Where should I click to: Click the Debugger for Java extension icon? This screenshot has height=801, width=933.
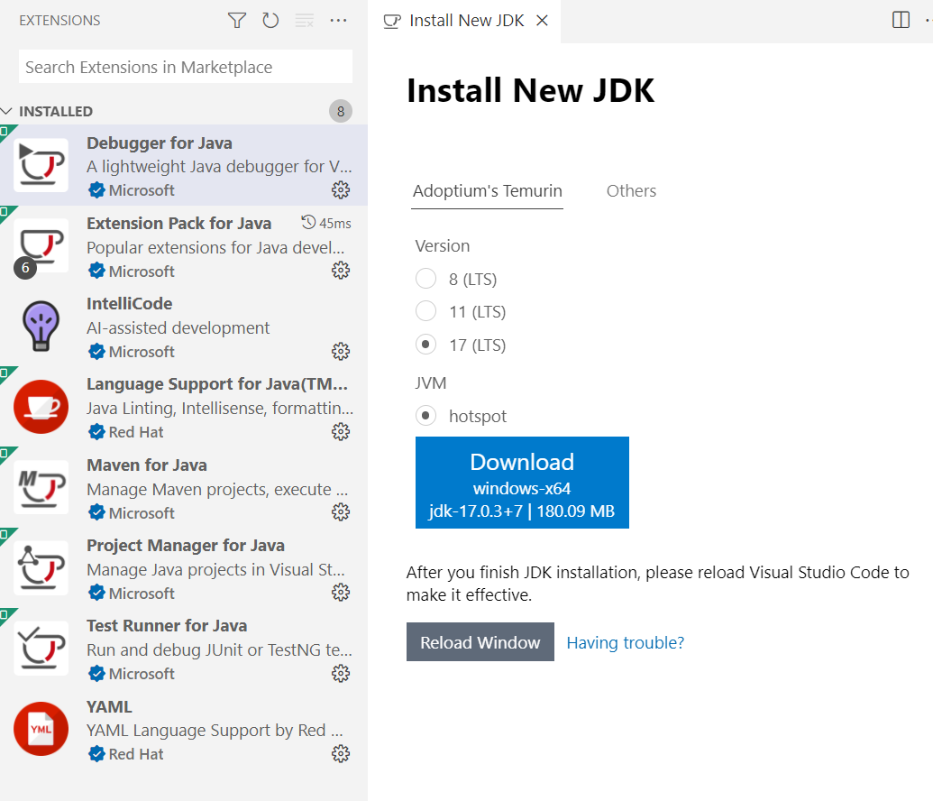click(x=41, y=165)
